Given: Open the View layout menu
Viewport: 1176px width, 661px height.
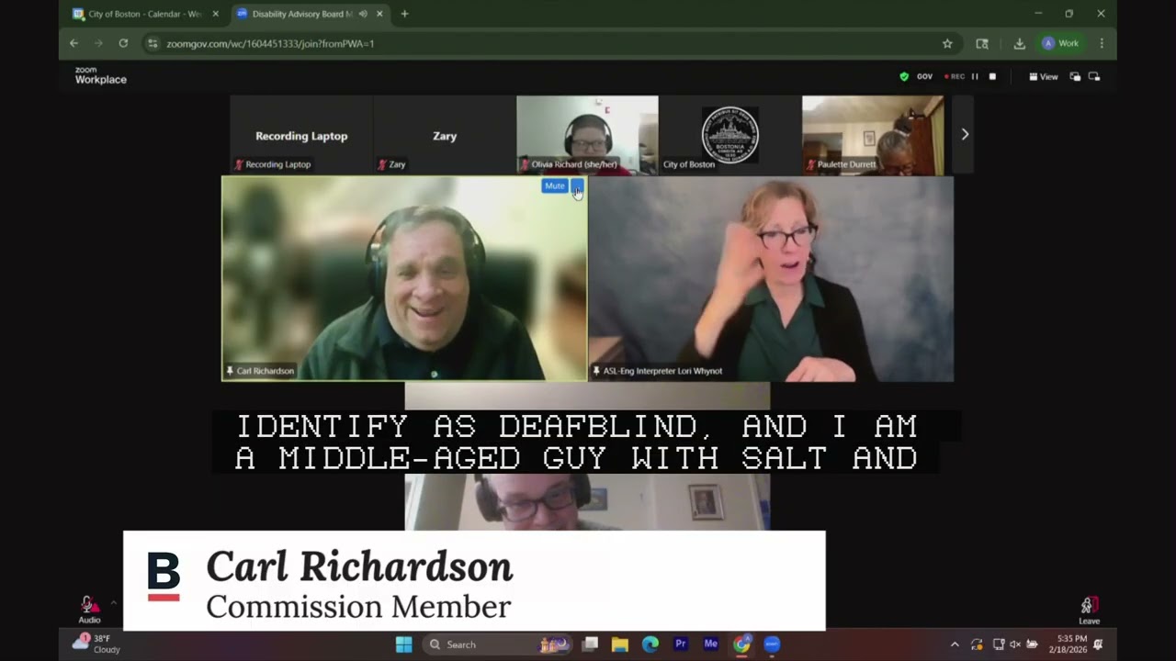Looking at the screenshot, I should 1044,77.
